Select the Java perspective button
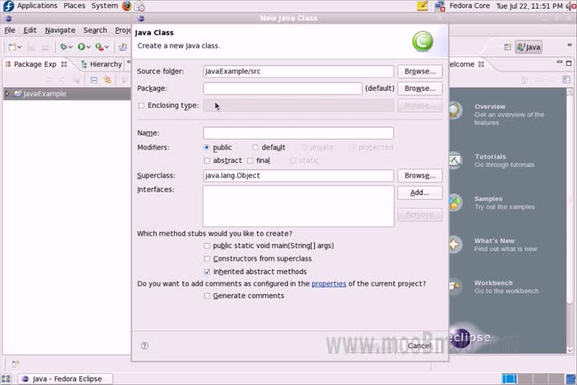 pyautogui.click(x=528, y=47)
